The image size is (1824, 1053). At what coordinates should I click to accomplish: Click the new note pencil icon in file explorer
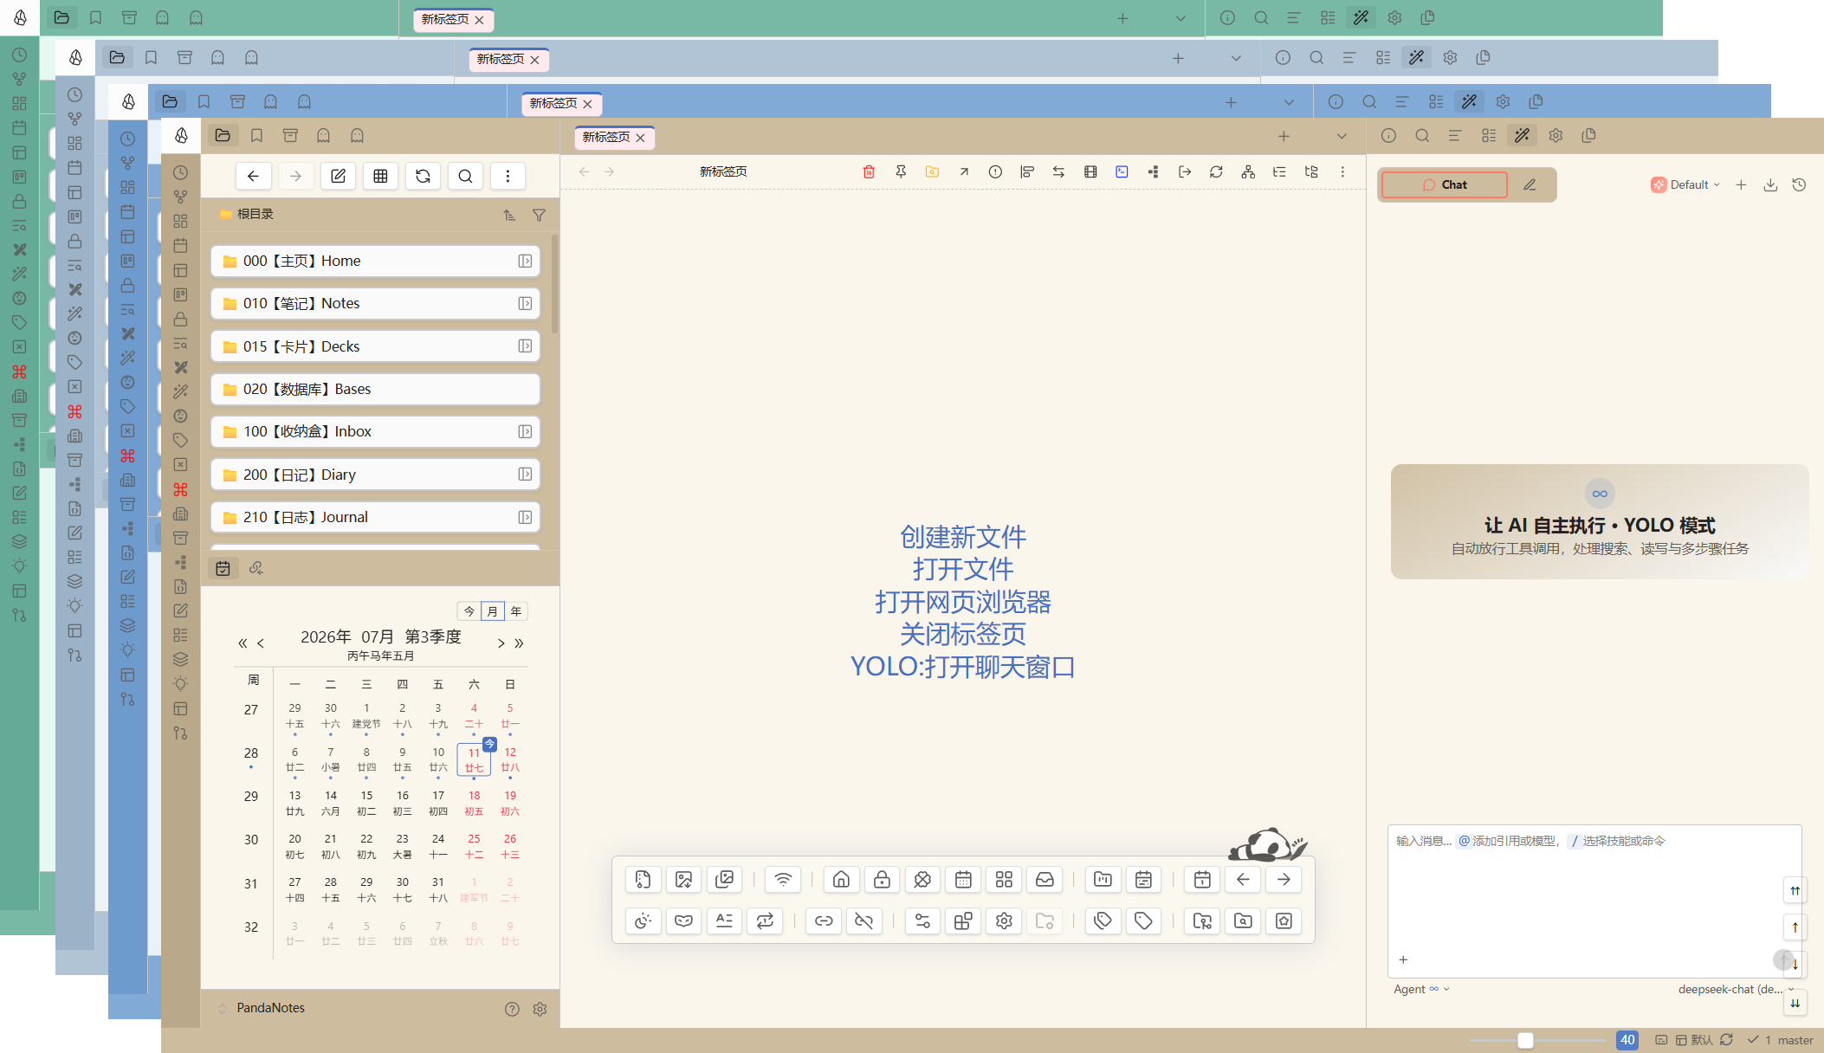338,177
